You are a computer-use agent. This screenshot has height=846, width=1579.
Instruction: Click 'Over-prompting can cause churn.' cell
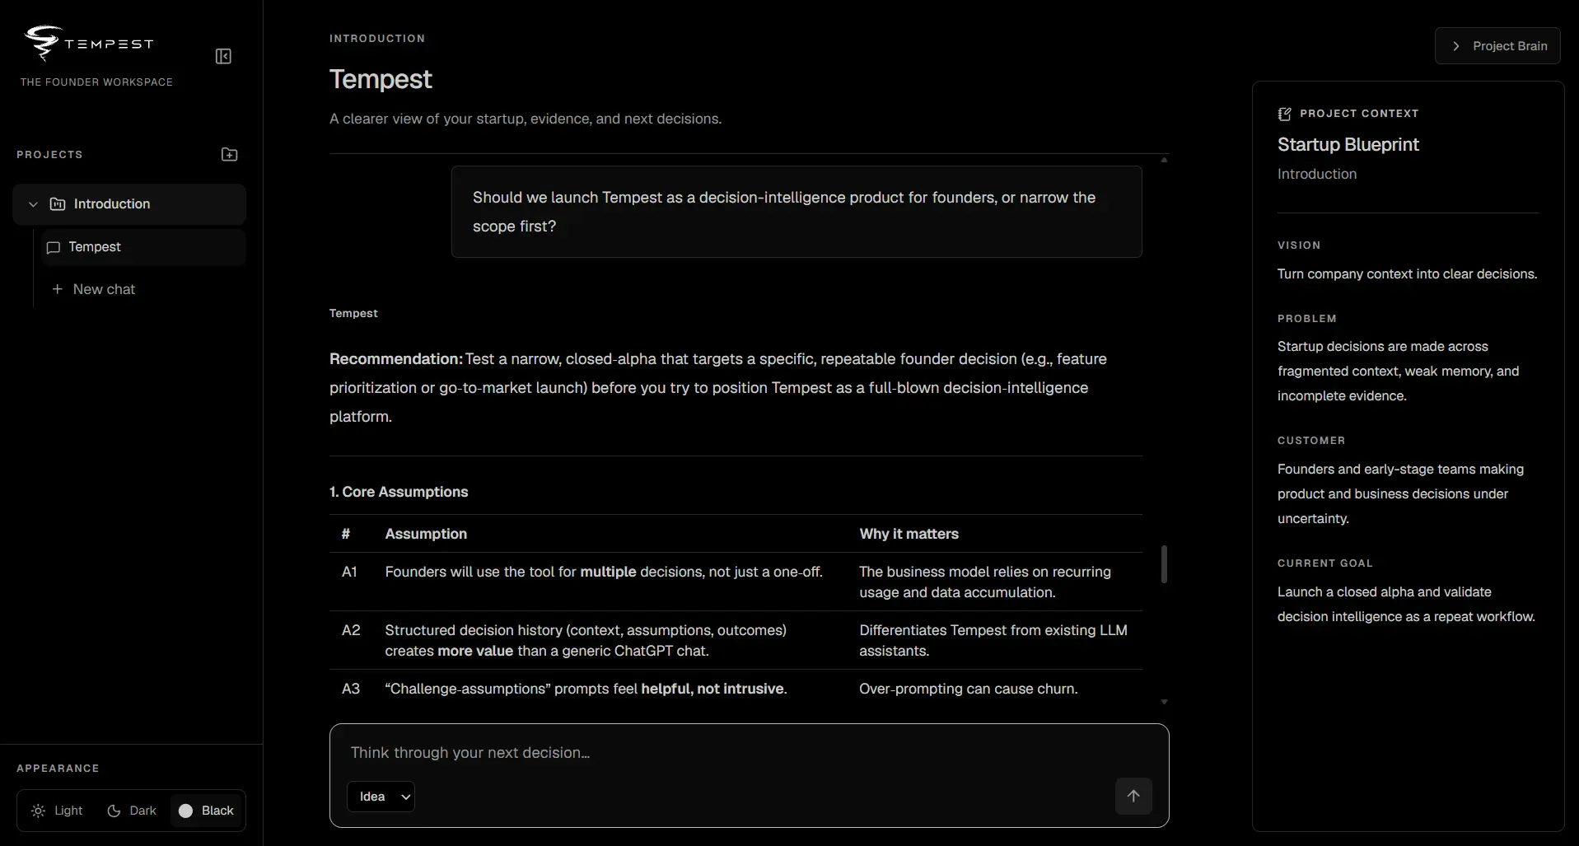pyautogui.click(x=968, y=689)
